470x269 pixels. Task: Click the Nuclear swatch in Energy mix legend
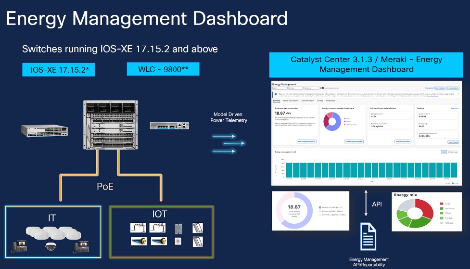pyautogui.click(x=442, y=208)
